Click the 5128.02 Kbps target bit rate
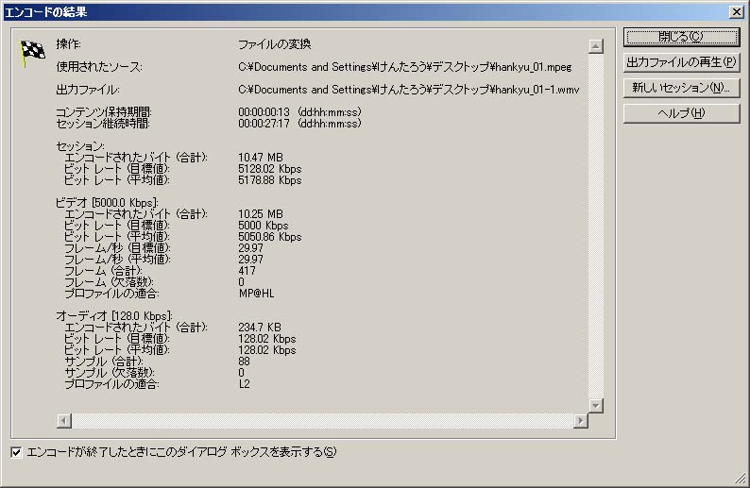Viewport: 750px width, 488px height. (270, 169)
